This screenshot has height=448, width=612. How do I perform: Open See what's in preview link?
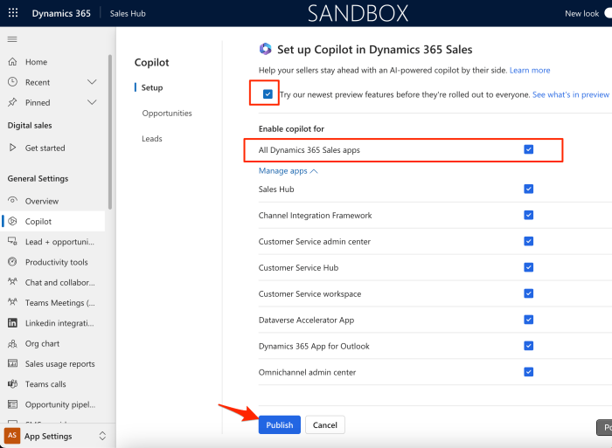(570, 94)
